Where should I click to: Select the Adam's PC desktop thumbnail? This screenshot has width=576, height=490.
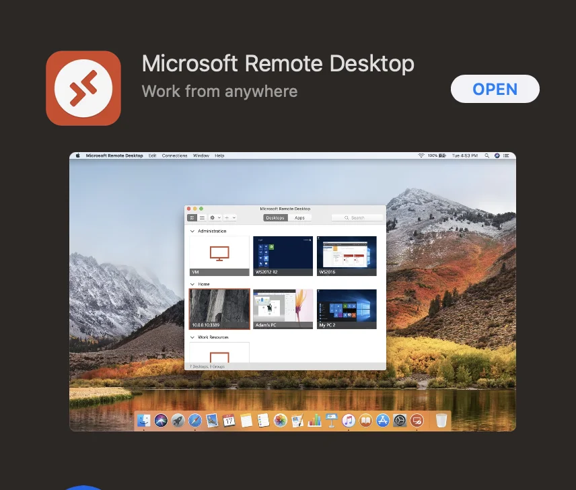pos(283,309)
